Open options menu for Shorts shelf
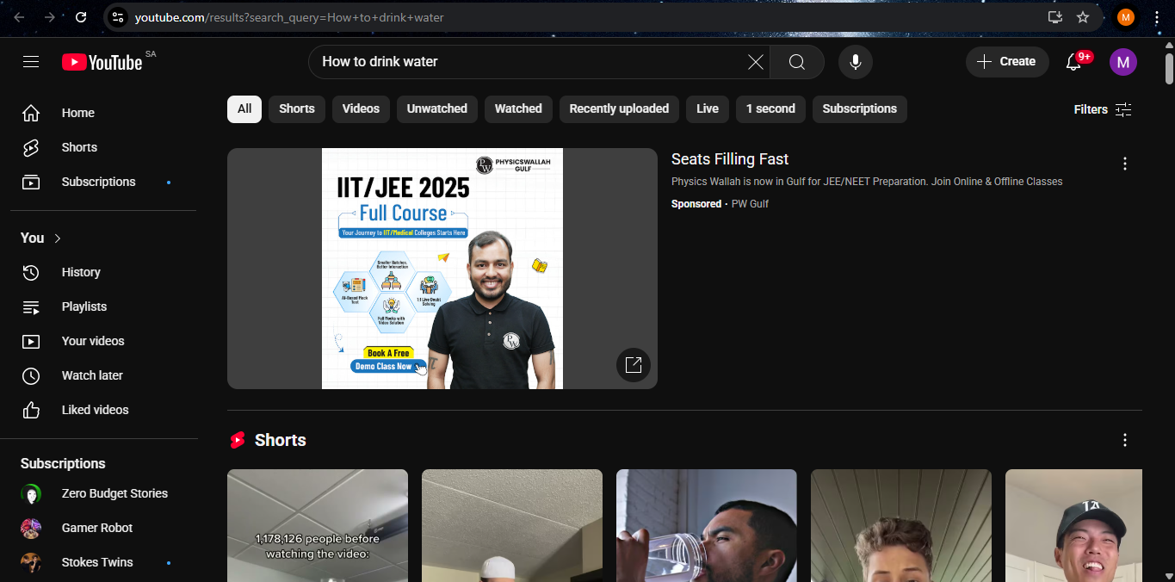This screenshot has width=1175, height=582. coord(1124,440)
